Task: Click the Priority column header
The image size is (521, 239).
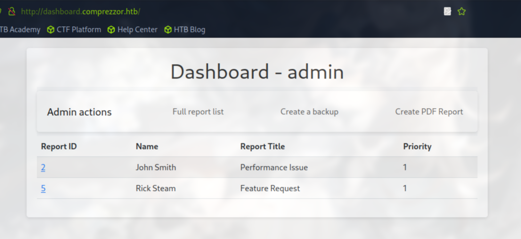Action: (x=417, y=147)
